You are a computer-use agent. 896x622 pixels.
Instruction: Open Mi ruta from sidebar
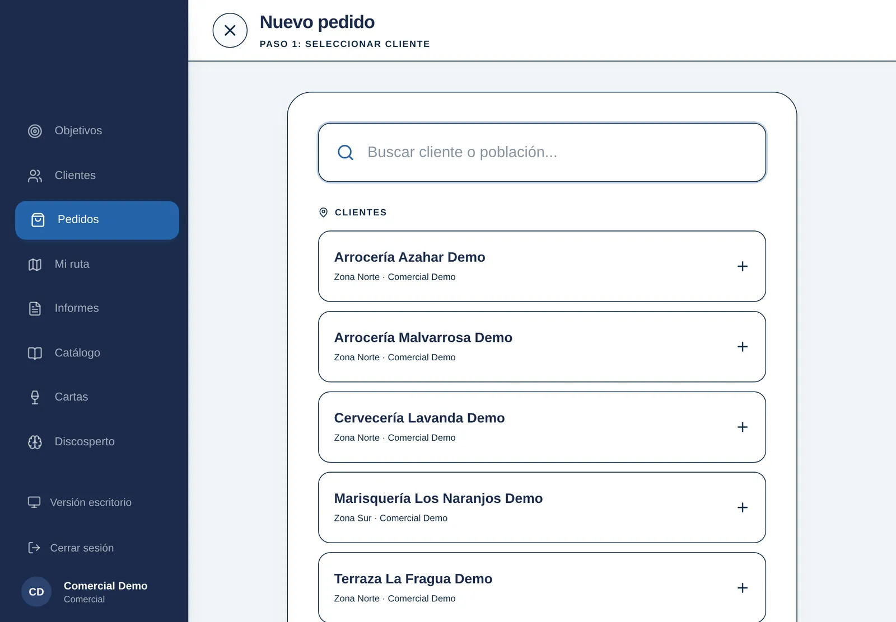(x=97, y=264)
